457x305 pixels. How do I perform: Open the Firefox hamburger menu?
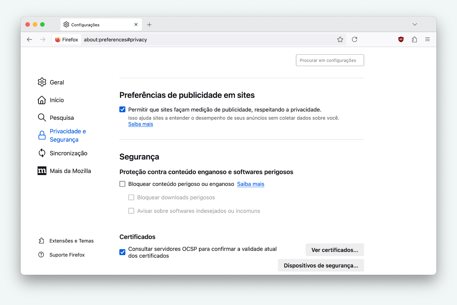427,39
